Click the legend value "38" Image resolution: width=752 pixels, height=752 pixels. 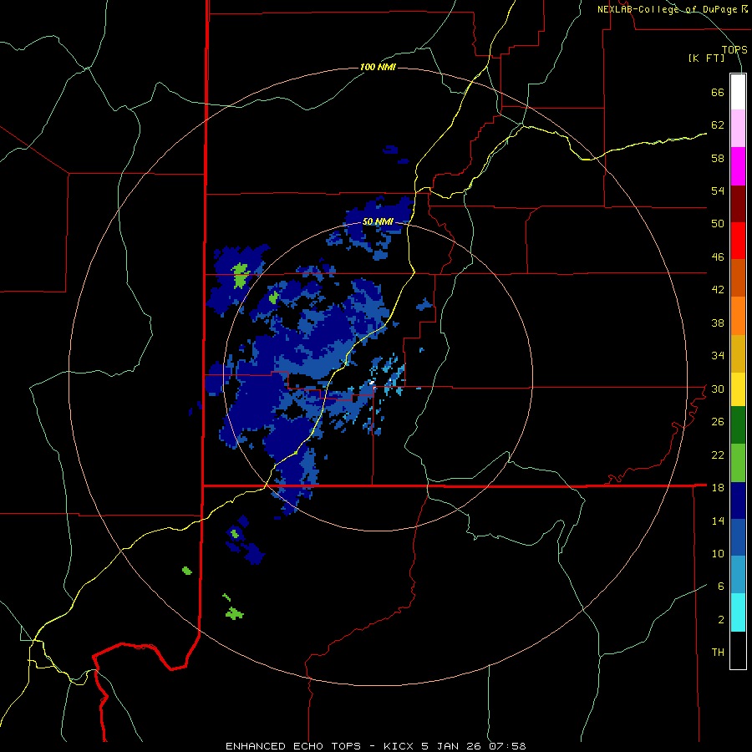[718, 323]
